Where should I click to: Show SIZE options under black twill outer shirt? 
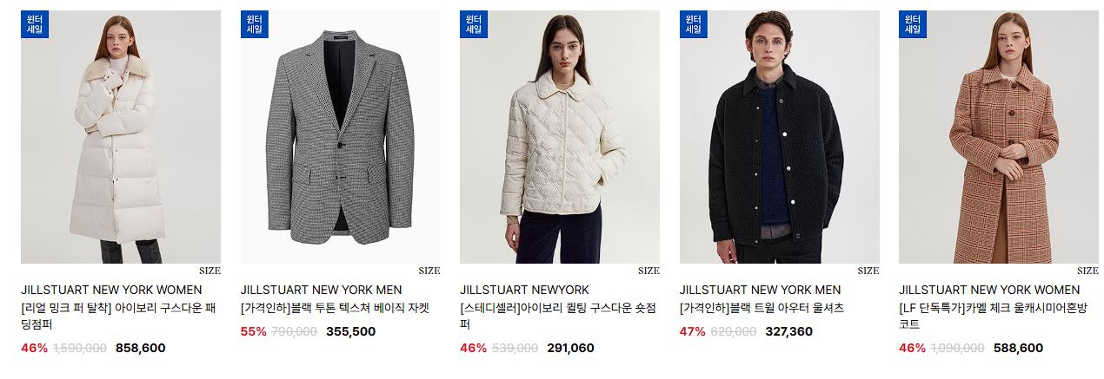[x=868, y=271]
